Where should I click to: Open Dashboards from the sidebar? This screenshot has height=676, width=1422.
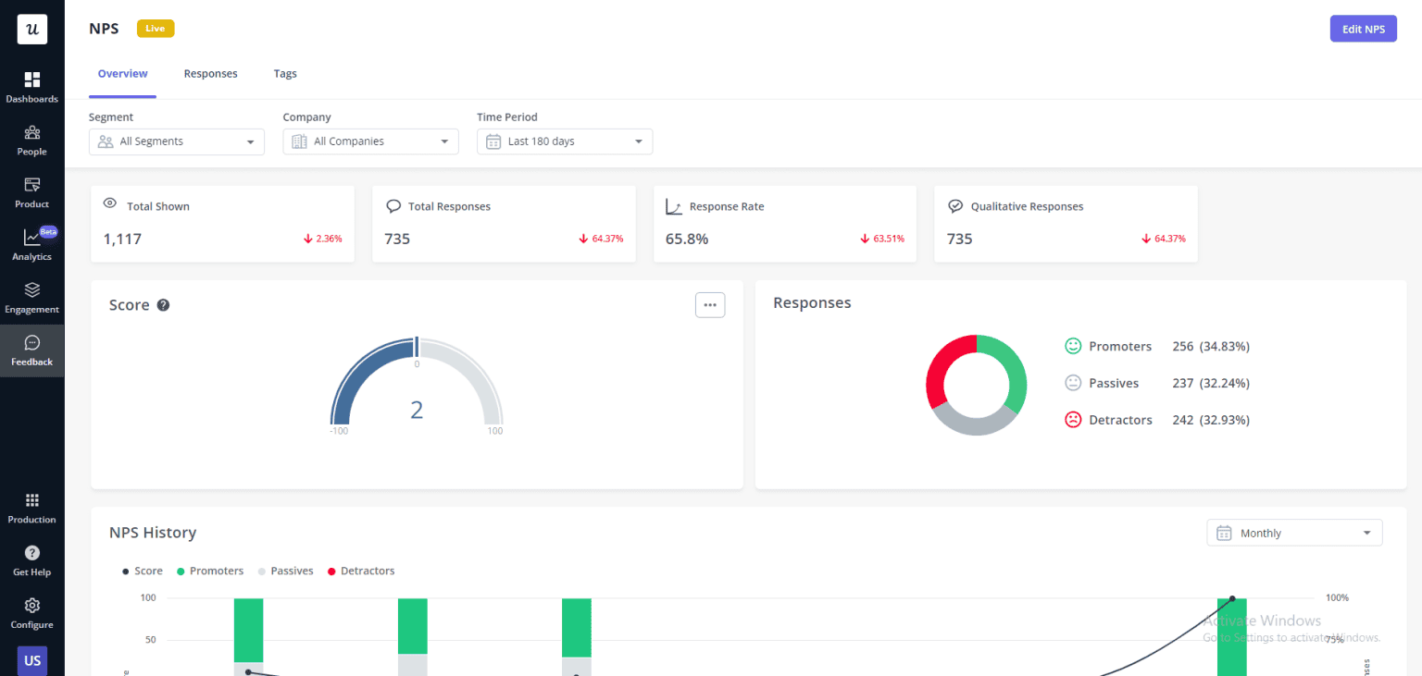coord(31,87)
